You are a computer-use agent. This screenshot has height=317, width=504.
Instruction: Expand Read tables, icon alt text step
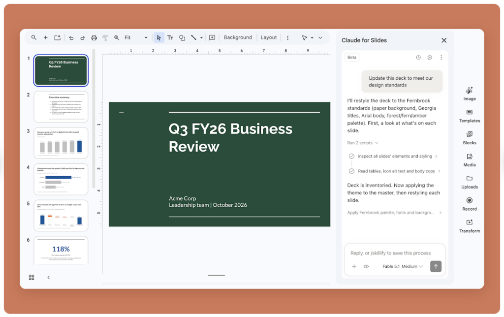pos(399,171)
